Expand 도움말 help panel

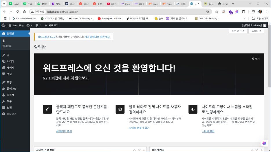click(256, 31)
